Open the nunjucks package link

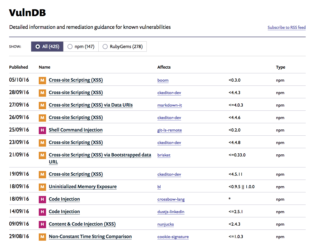pyautogui.click(x=165, y=224)
